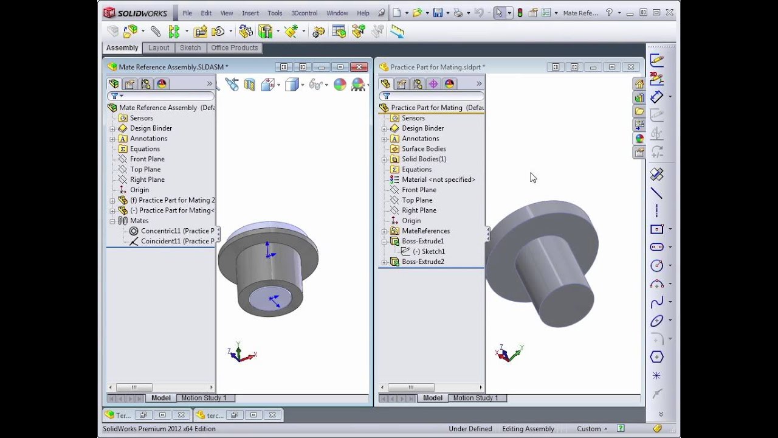Select the Rectangle sketch tool

coord(656,229)
